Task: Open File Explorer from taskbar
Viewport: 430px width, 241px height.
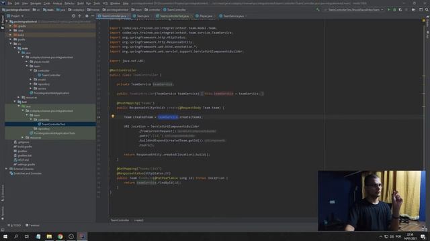Action: 49,236
